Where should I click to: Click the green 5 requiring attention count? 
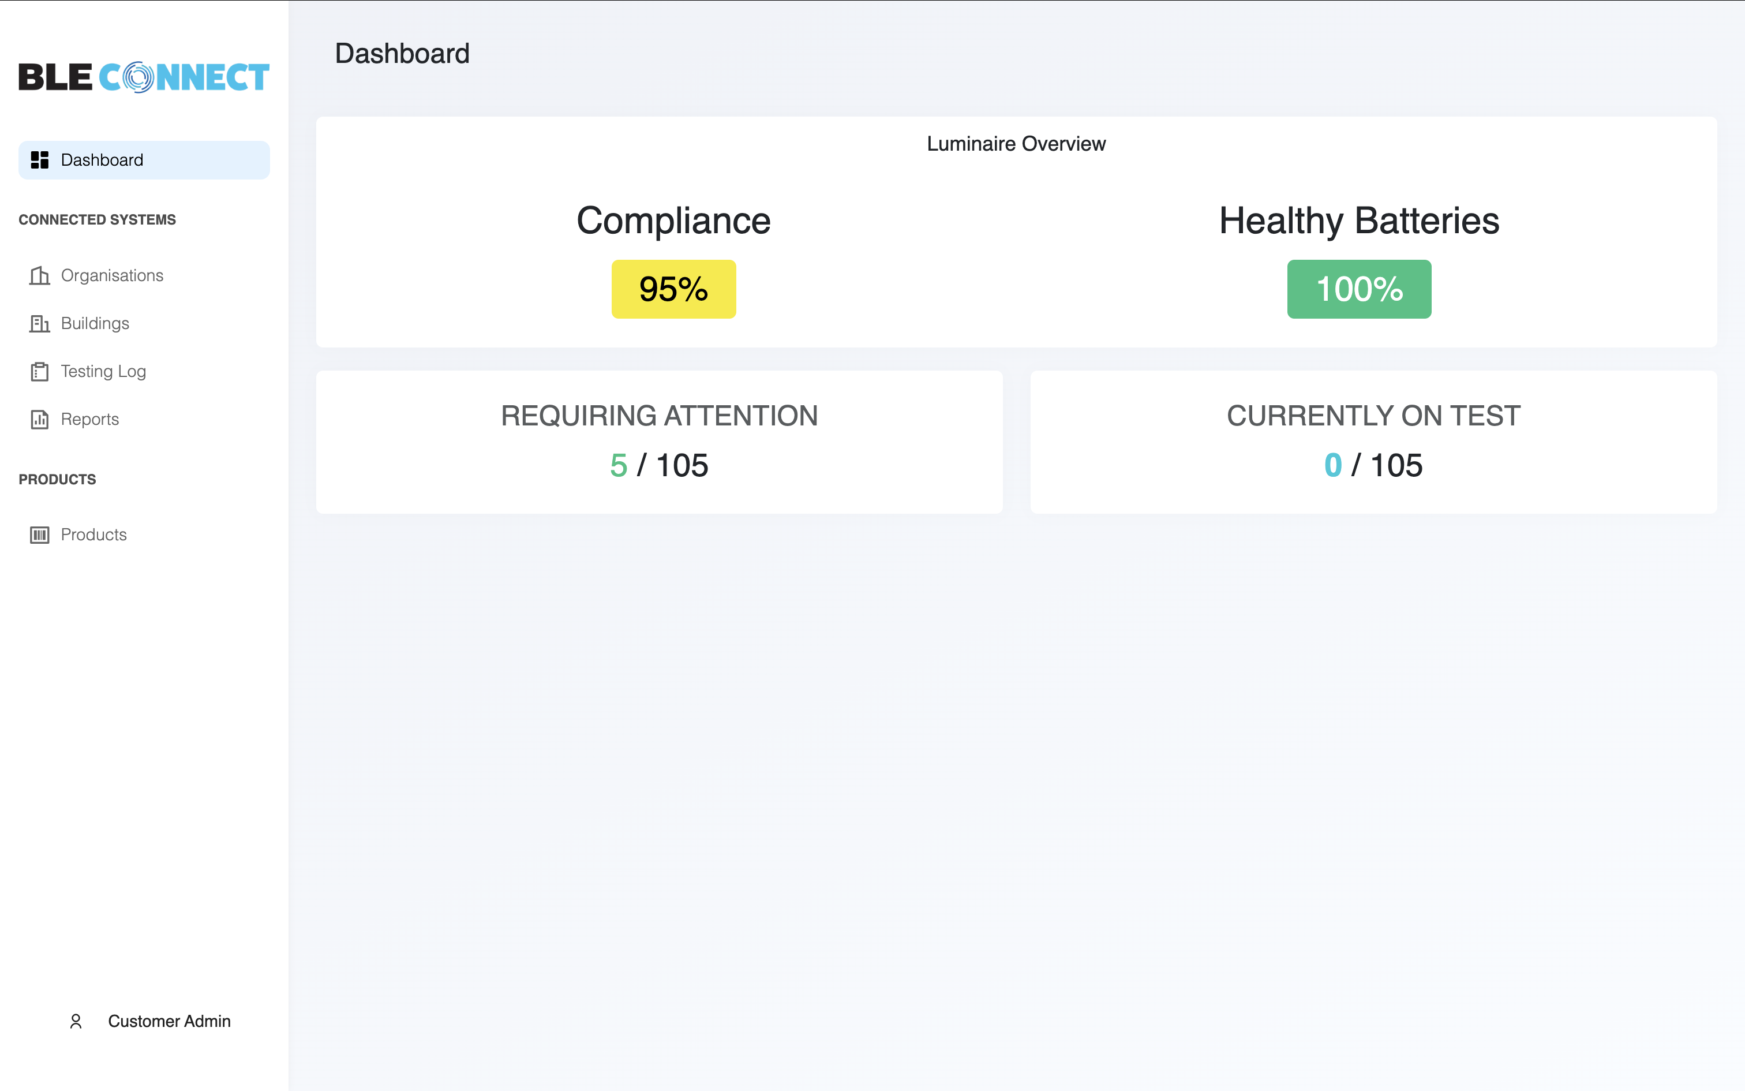(x=618, y=465)
